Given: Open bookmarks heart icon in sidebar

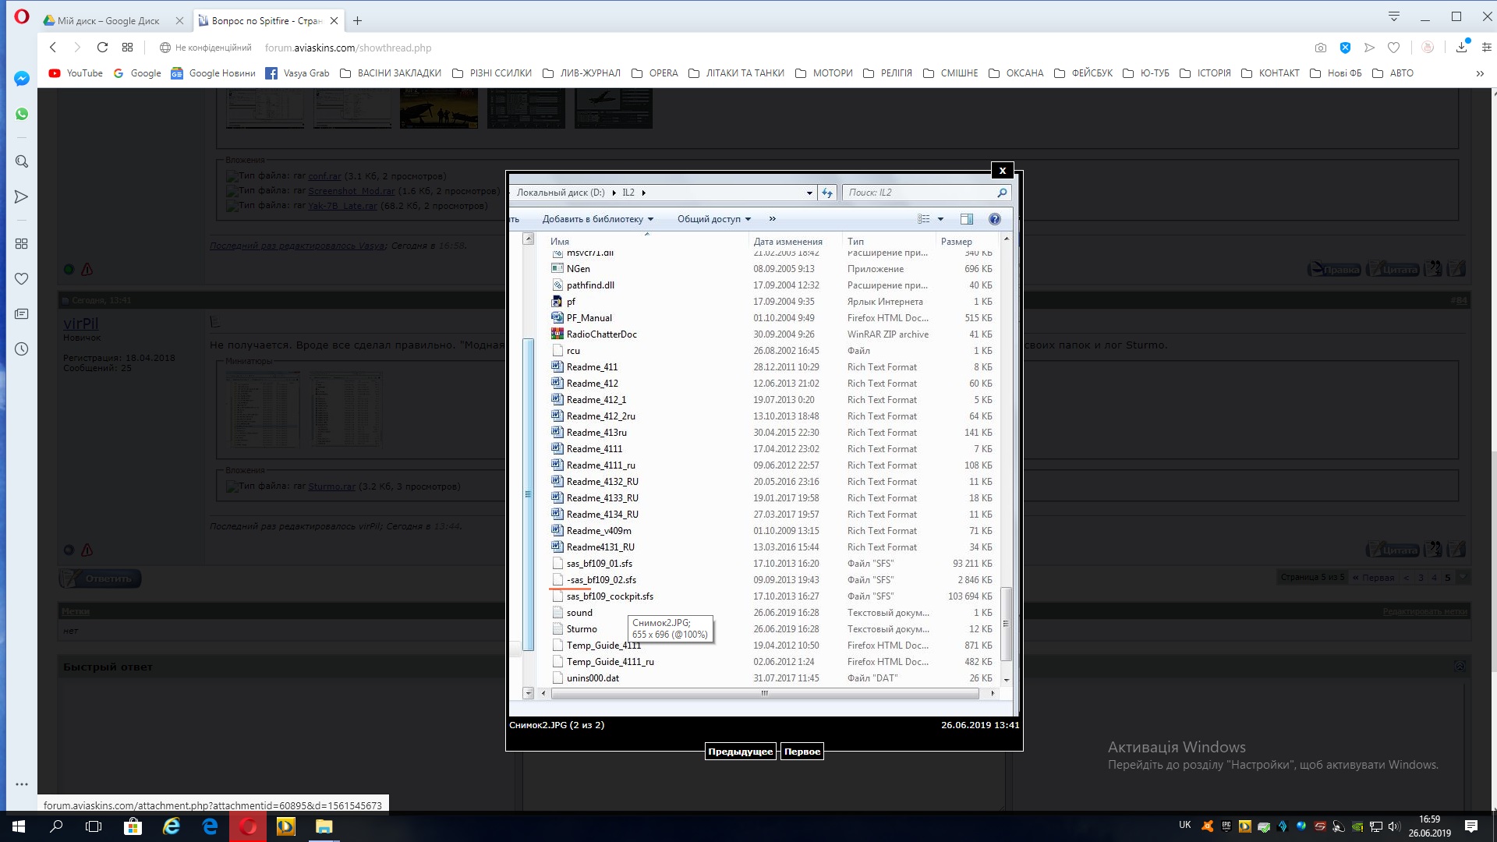Looking at the screenshot, I should pyautogui.click(x=22, y=279).
